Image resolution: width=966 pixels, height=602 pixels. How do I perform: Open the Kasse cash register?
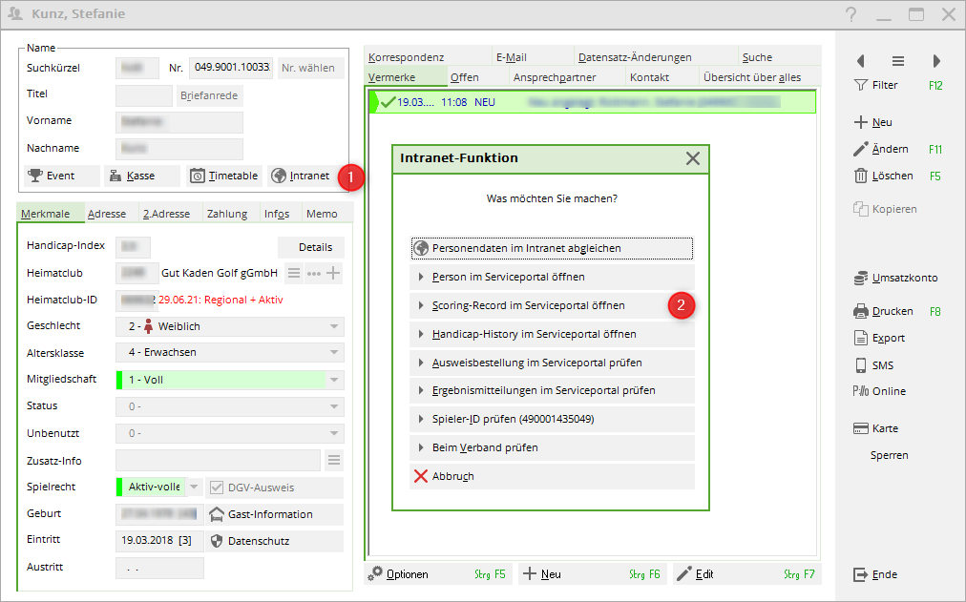[141, 176]
